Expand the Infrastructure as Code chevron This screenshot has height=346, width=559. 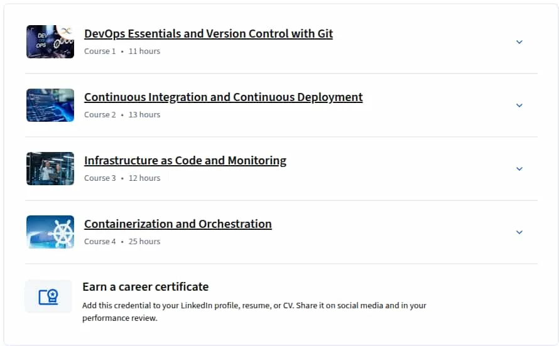click(x=519, y=169)
